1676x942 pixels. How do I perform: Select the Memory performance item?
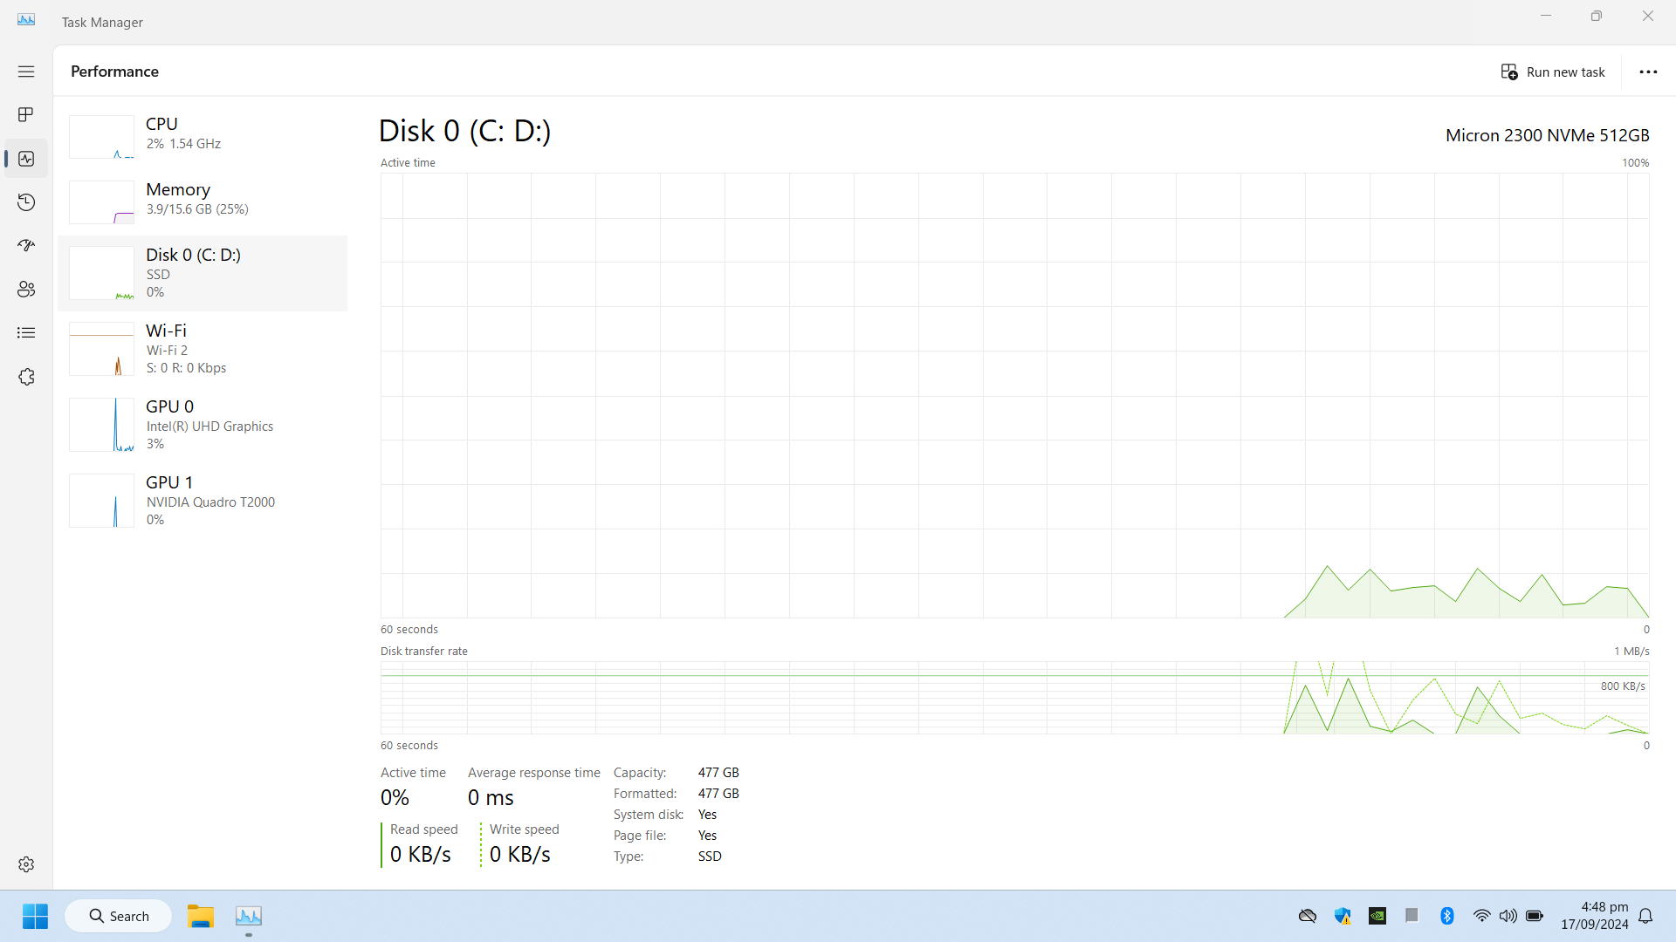tap(203, 200)
